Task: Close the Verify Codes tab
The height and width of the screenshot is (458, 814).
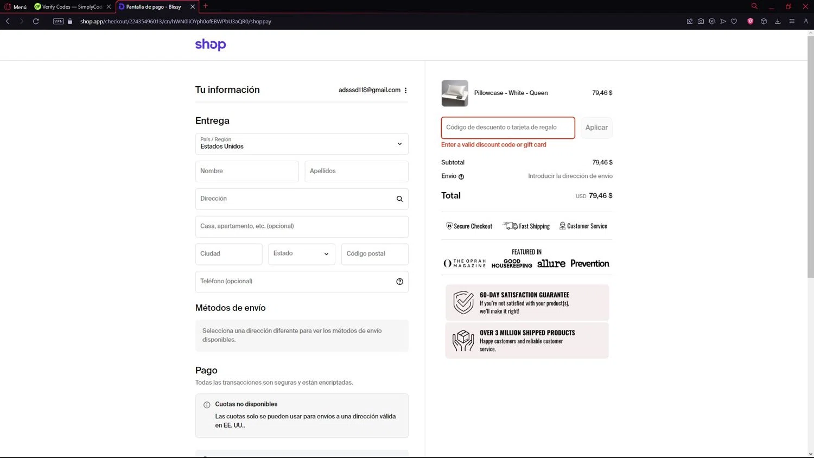Action: tap(109, 7)
